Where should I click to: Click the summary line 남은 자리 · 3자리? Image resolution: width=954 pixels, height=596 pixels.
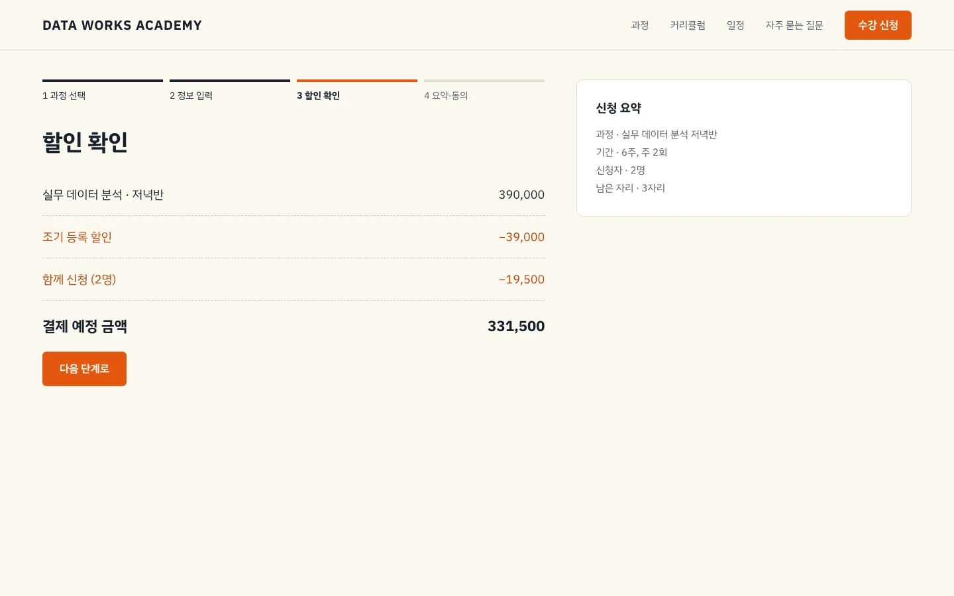pyautogui.click(x=631, y=188)
